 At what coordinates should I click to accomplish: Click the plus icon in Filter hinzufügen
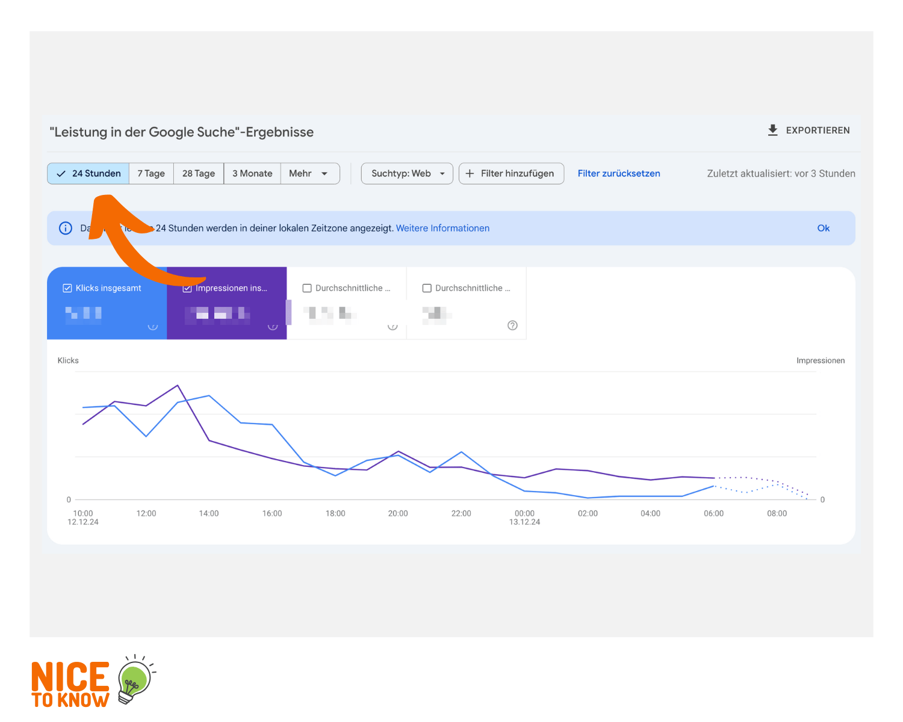click(x=470, y=173)
